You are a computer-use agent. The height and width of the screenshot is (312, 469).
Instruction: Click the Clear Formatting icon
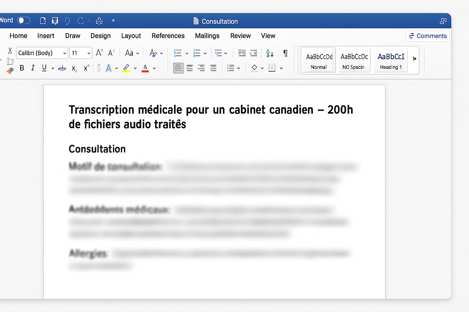[x=153, y=53]
